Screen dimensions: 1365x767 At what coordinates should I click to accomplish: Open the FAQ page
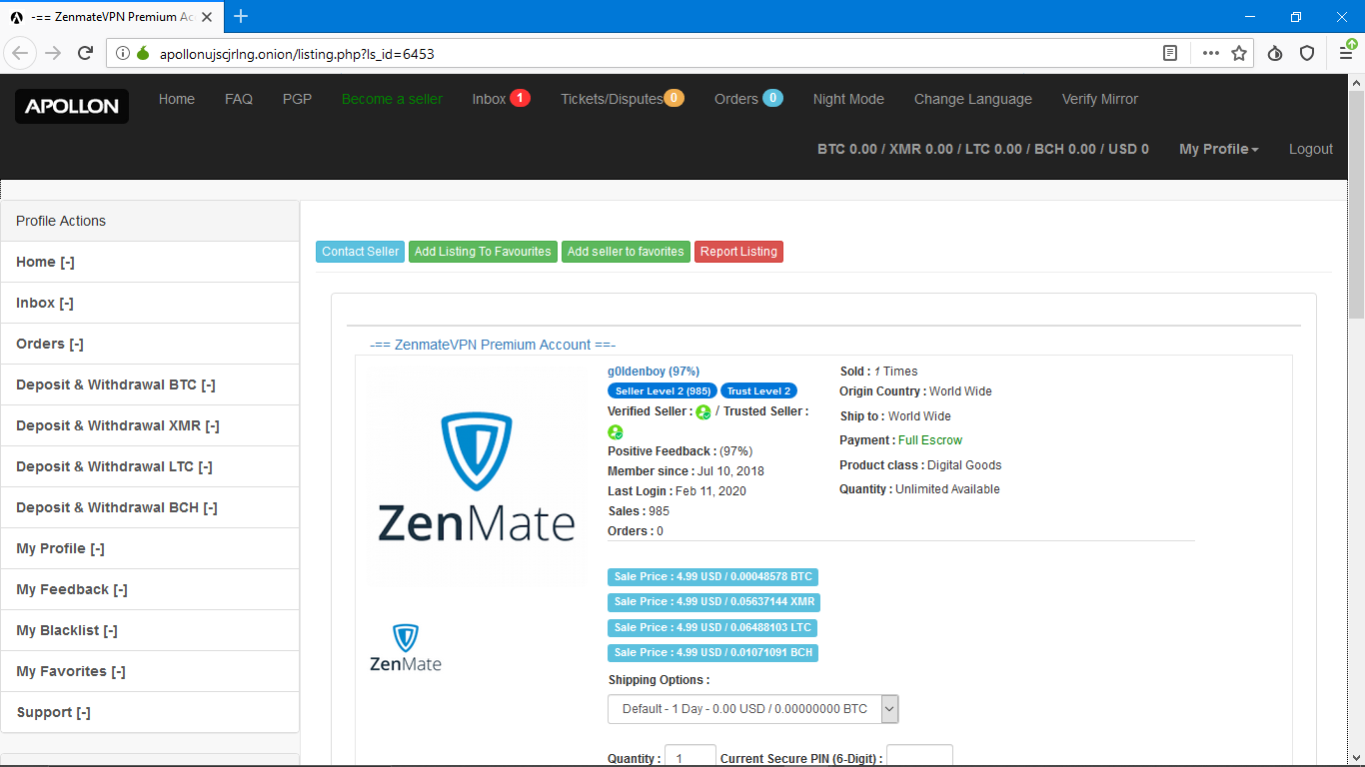239,99
